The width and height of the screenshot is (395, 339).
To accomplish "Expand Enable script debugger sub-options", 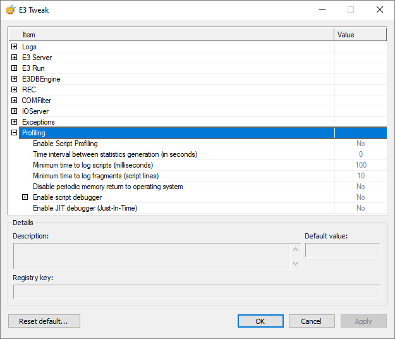I will pyautogui.click(x=25, y=197).
